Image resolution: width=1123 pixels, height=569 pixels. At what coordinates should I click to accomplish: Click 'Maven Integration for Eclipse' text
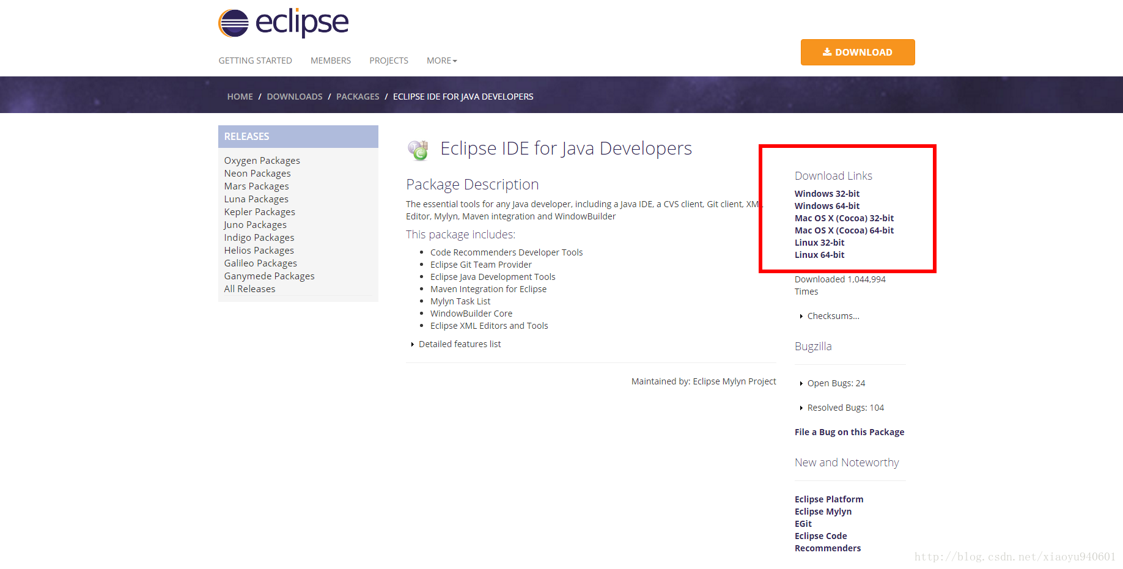tap(488, 289)
